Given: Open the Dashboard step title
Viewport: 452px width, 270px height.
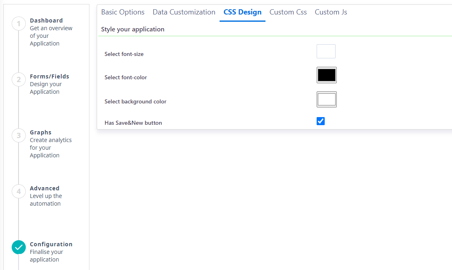Looking at the screenshot, I should tap(46, 21).
